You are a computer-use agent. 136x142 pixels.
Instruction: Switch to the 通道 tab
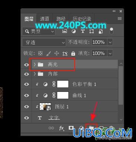(45, 19)
